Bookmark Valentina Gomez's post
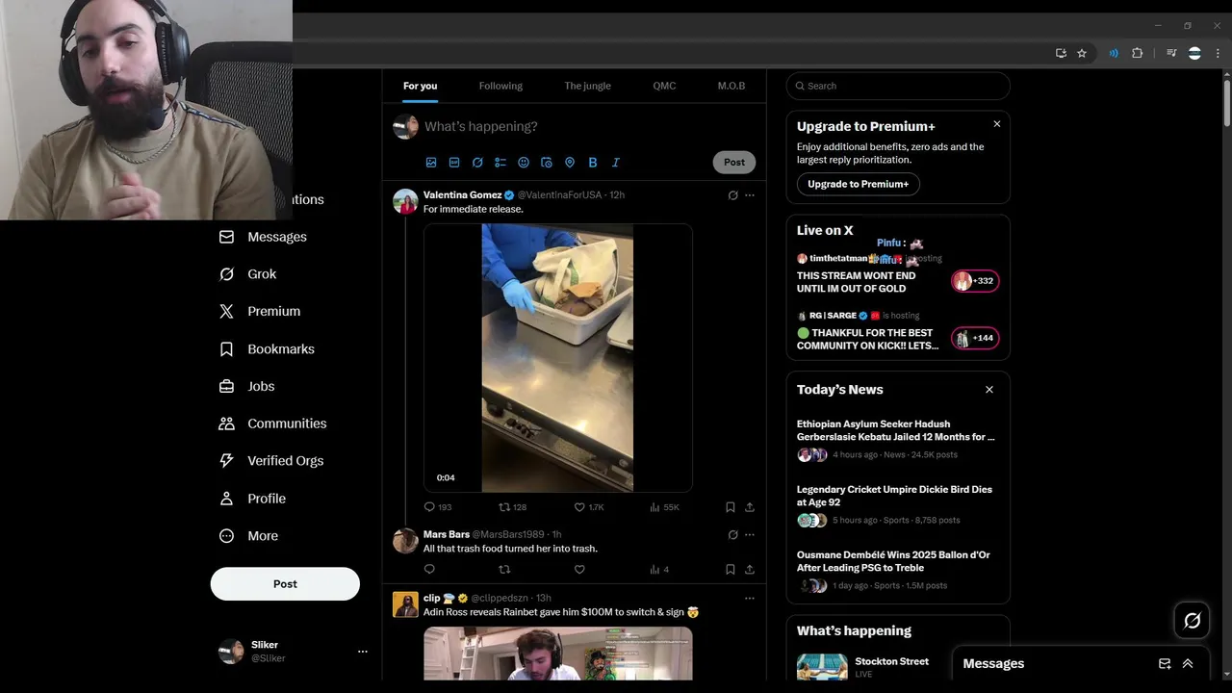1232x693 pixels. (x=731, y=507)
